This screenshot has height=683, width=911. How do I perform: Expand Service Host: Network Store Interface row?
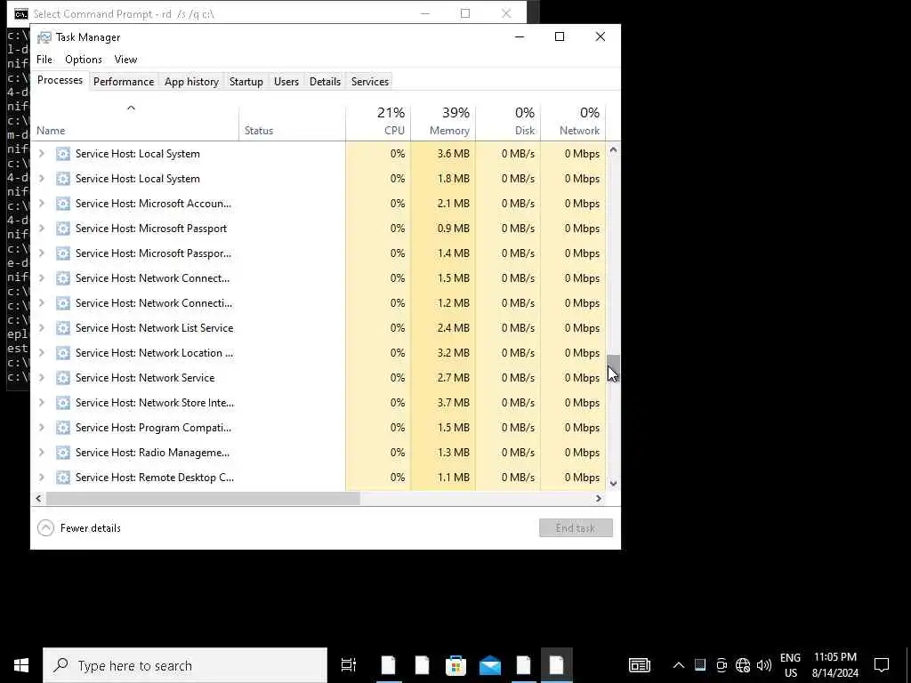pos(41,403)
